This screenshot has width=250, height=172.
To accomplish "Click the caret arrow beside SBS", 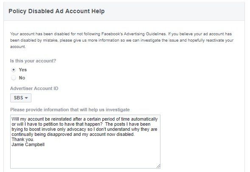I will click(x=26, y=98).
